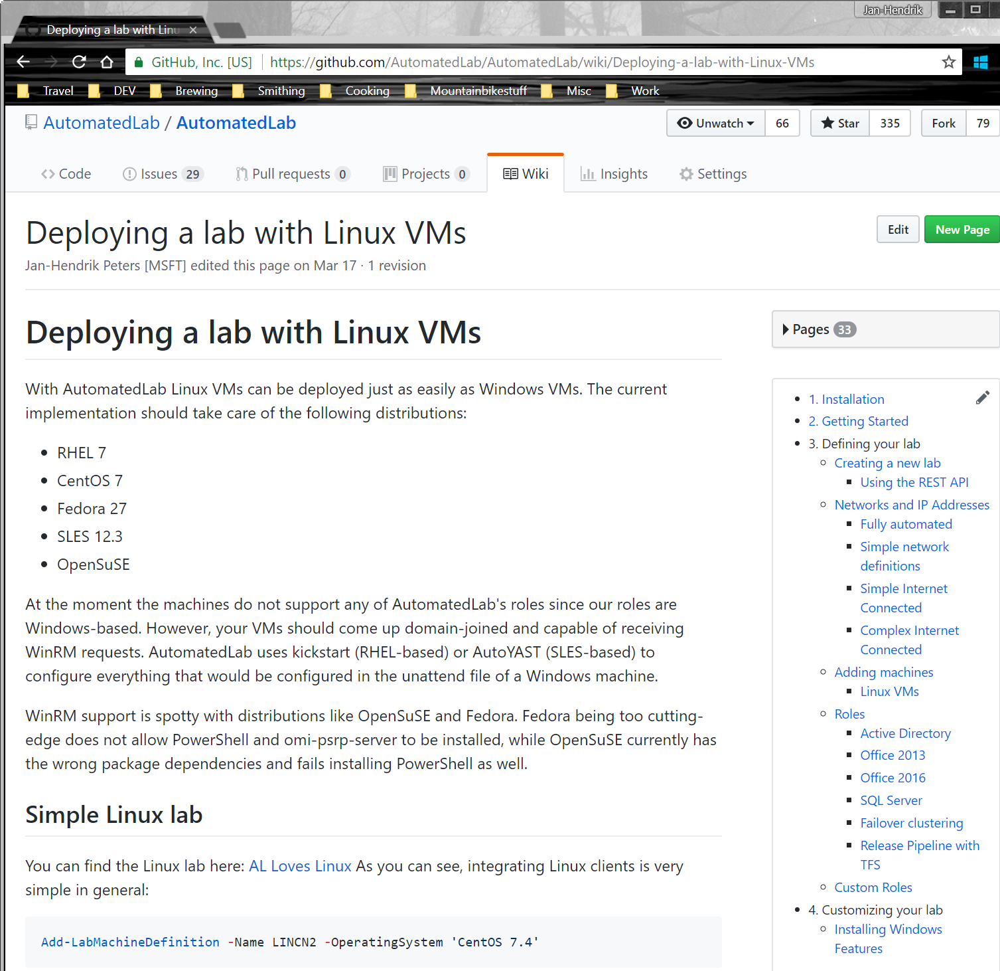The image size is (1000, 971).
Task: Open the Work bookmarks folder
Action: (x=633, y=91)
